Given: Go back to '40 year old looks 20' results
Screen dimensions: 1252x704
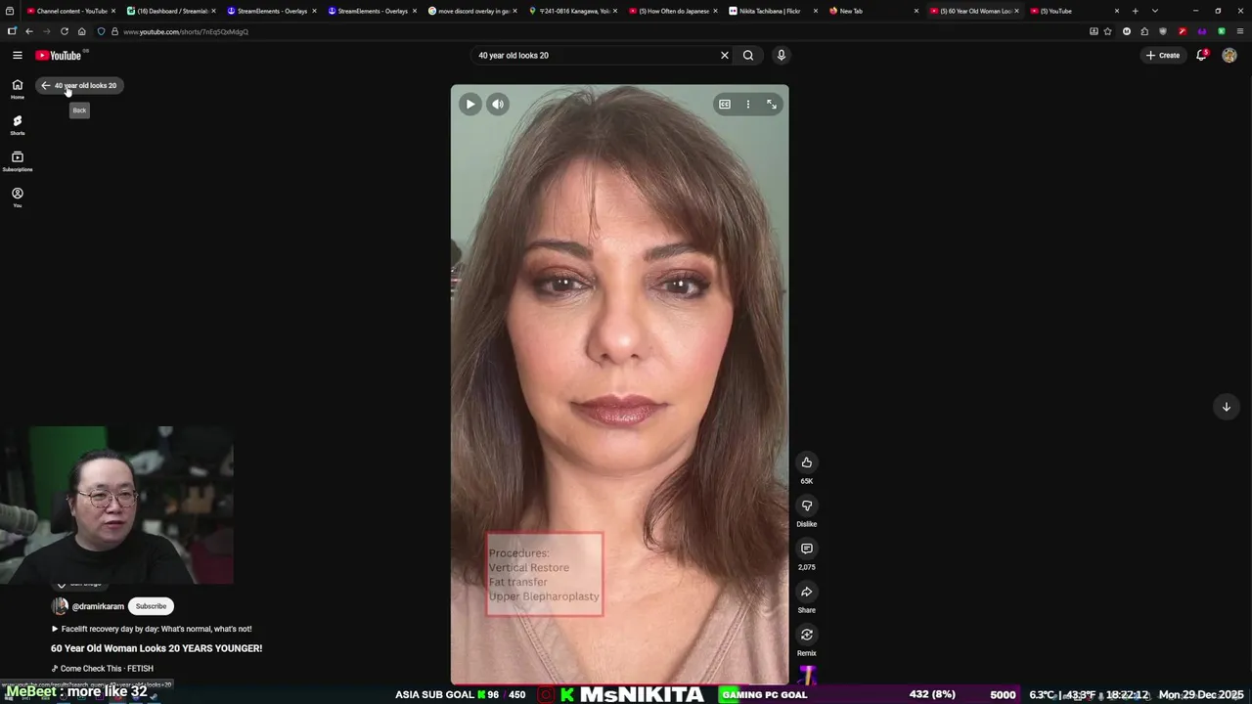Looking at the screenshot, I should click(79, 85).
